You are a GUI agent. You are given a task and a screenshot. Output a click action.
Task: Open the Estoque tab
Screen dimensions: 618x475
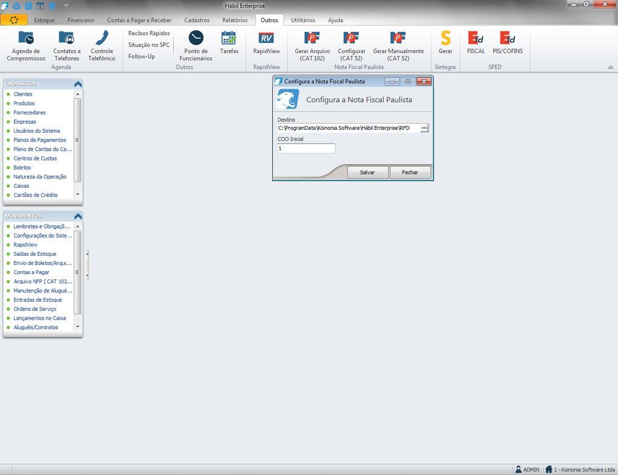(44, 20)
